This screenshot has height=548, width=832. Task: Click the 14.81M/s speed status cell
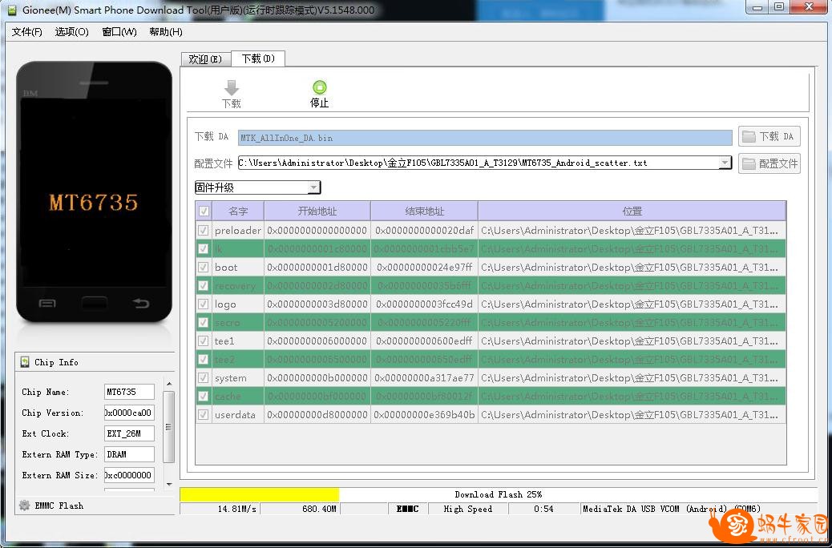[x=220, y=509]
